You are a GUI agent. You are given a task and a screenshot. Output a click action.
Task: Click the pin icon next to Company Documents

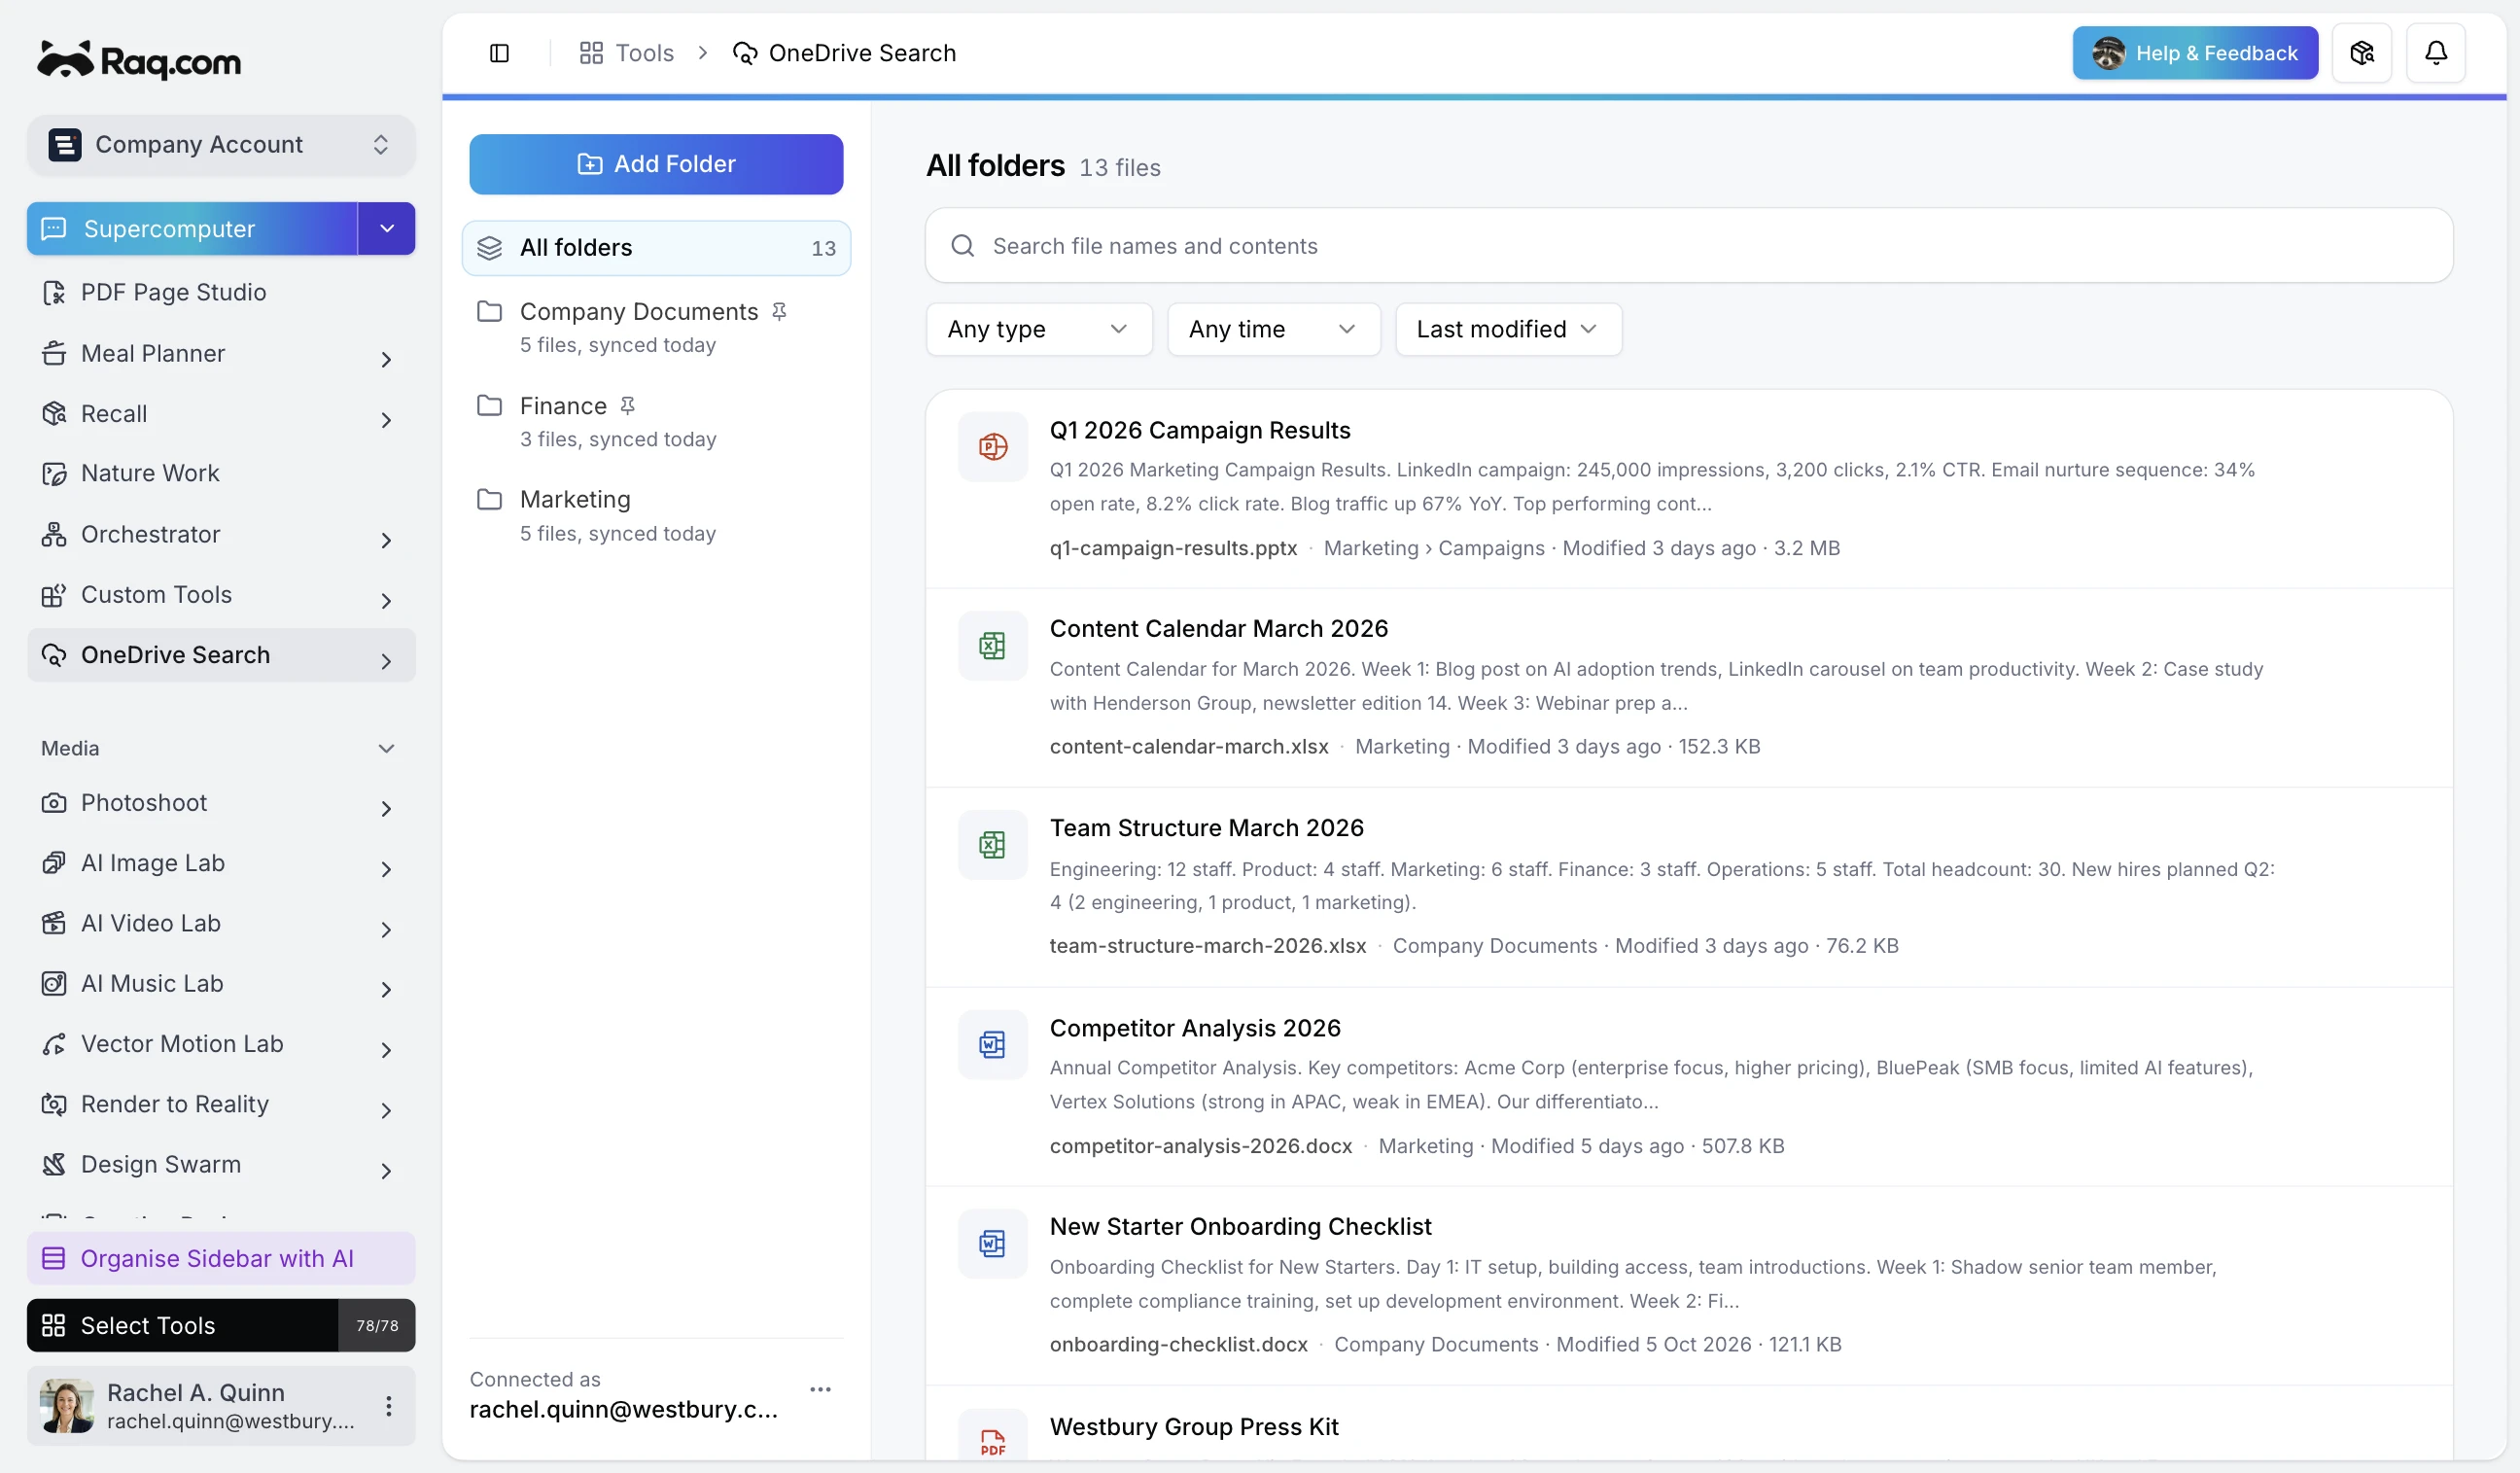pos(779,311)
